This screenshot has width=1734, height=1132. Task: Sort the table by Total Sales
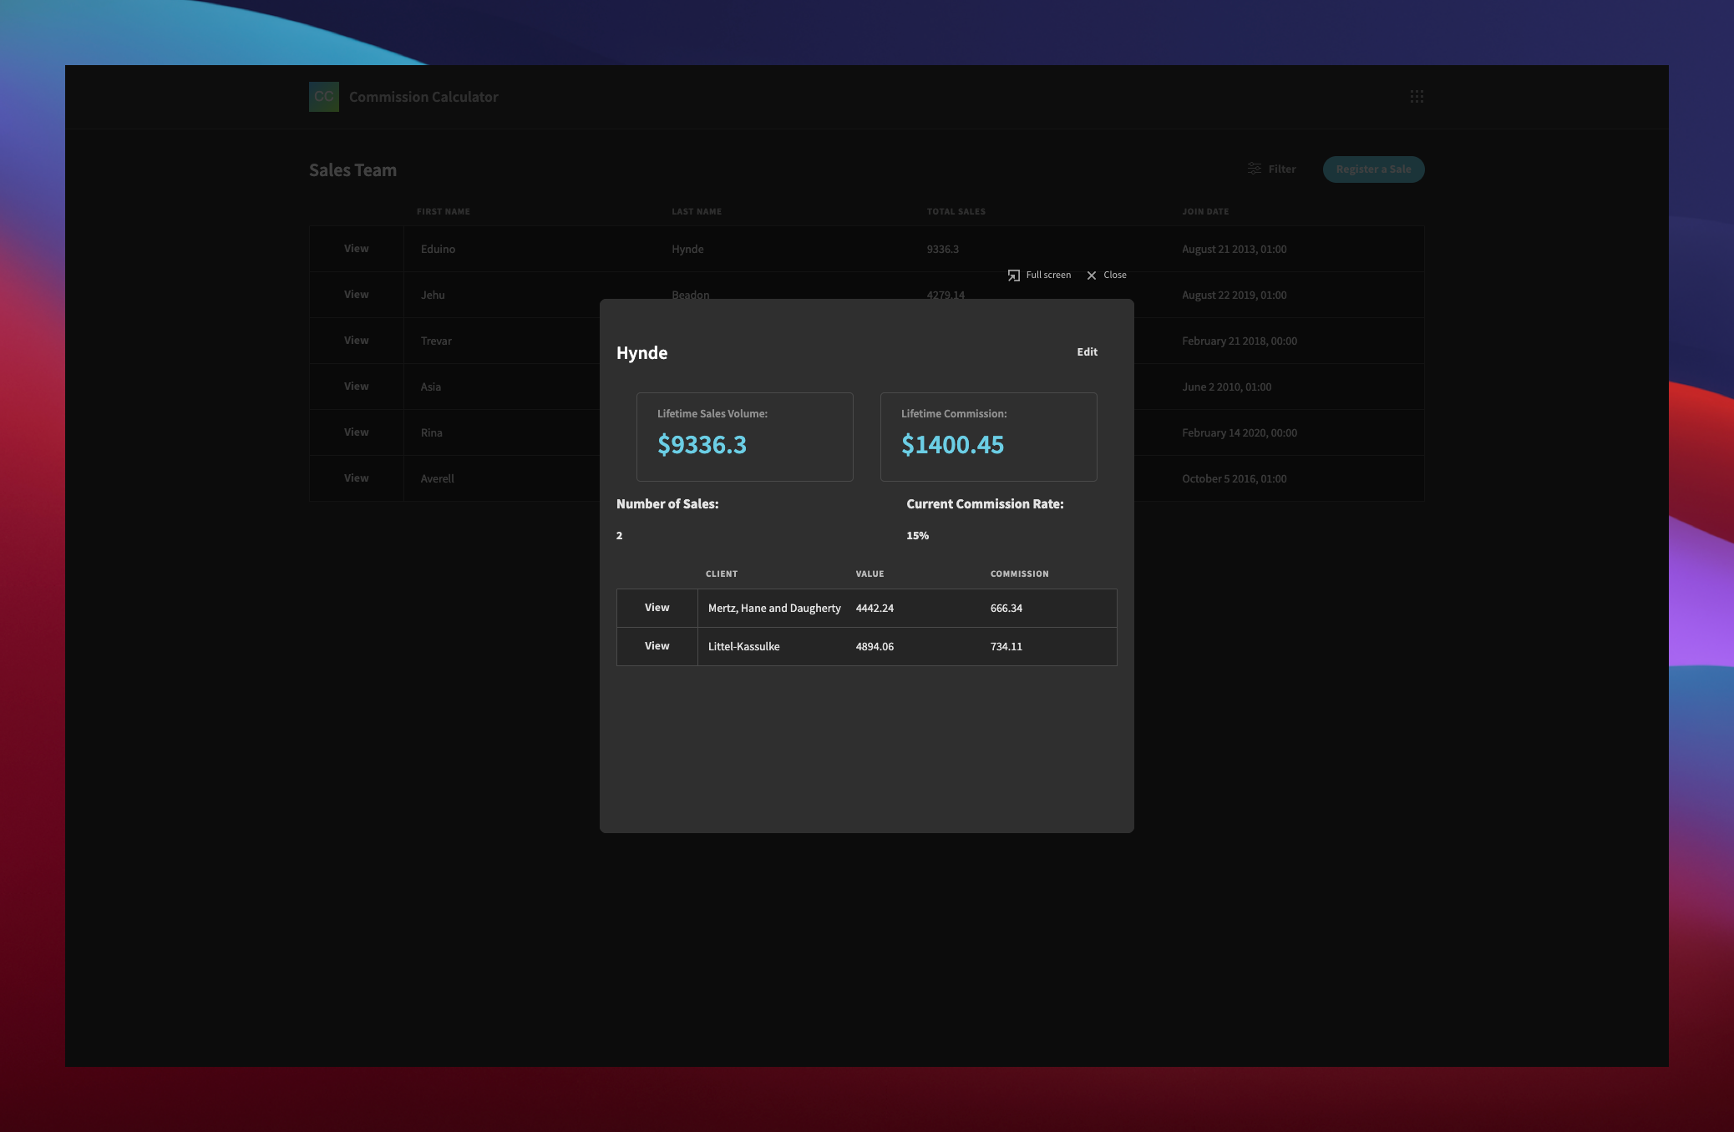[x=956, y=211]
